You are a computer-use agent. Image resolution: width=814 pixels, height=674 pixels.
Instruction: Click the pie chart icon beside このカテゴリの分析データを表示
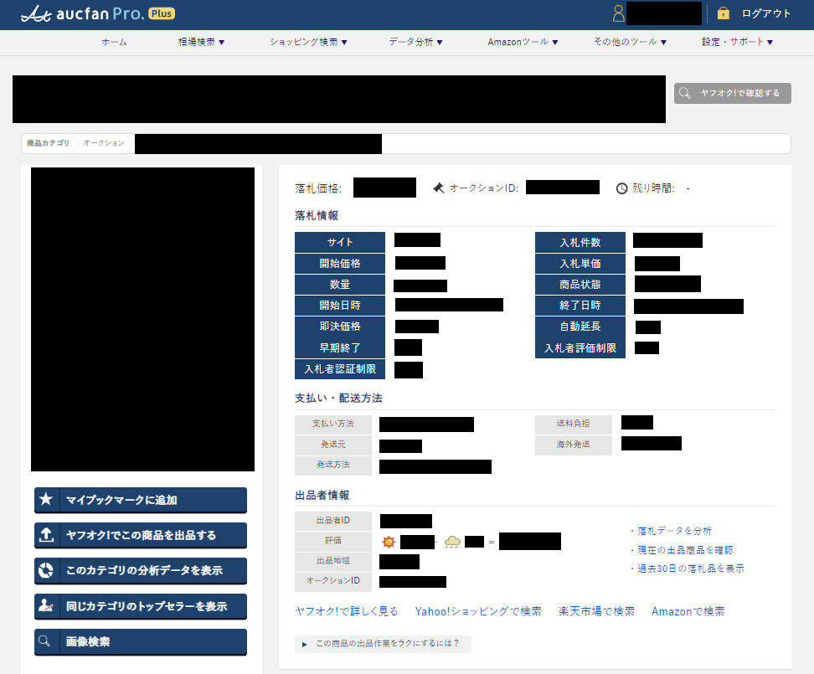[46, 569]
